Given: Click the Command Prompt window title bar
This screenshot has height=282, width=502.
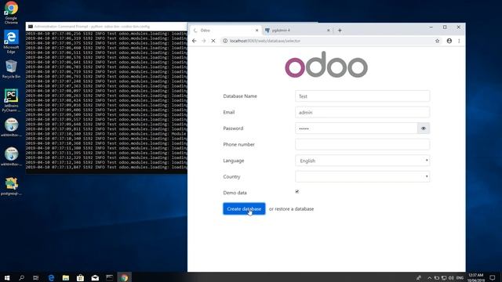Looking at the screenshot, I should point(107,27).
